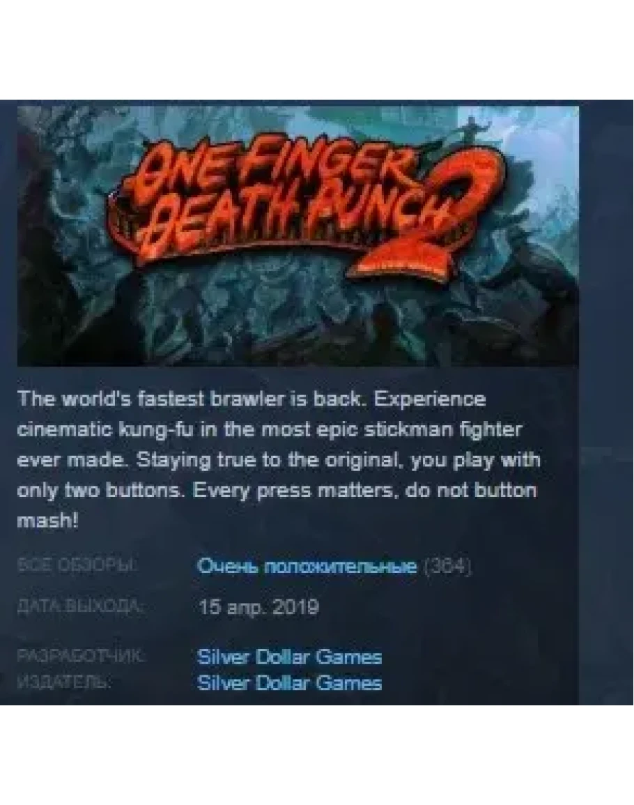Image resolution: width=634 pixels, height=805 pixels.
Task: Open the One Finger Death Punch 2 header image
Action: point(297,236)
